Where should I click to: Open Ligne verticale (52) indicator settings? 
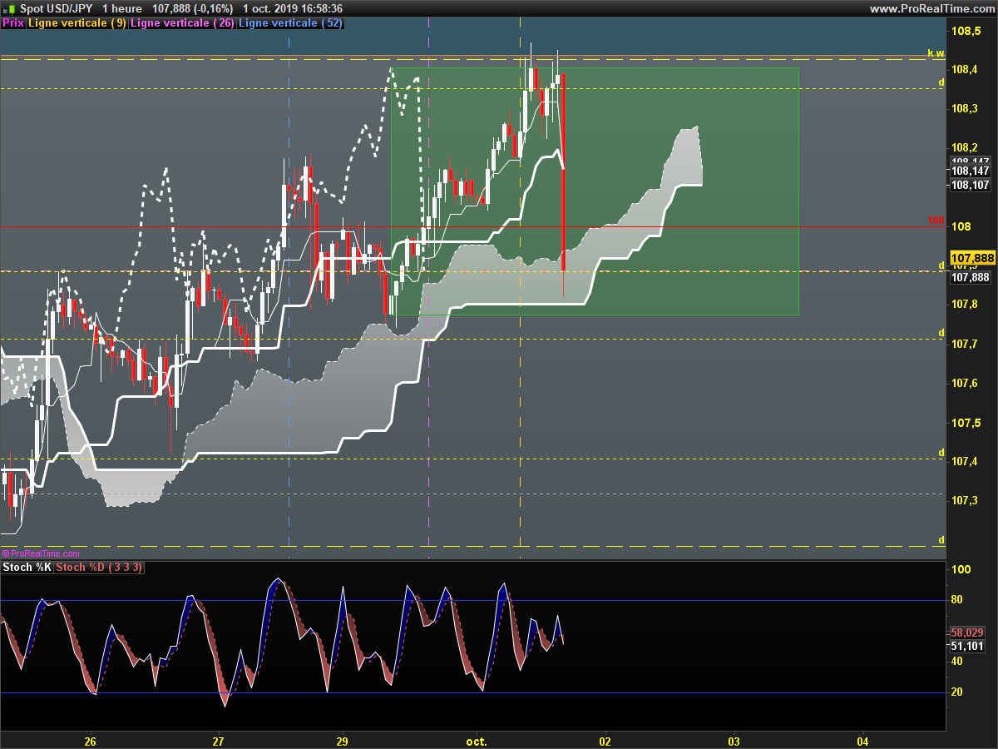click(290, 23)
